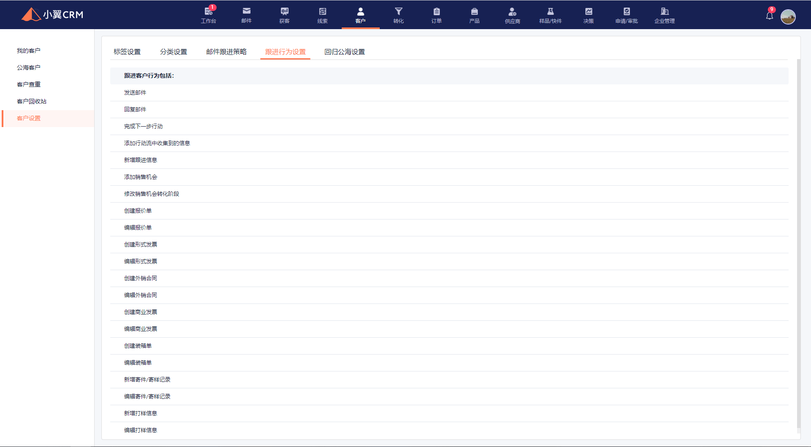Click the 发送邮件 row
This screenshot has width=811, height=447.
click(x=449, y=92)
